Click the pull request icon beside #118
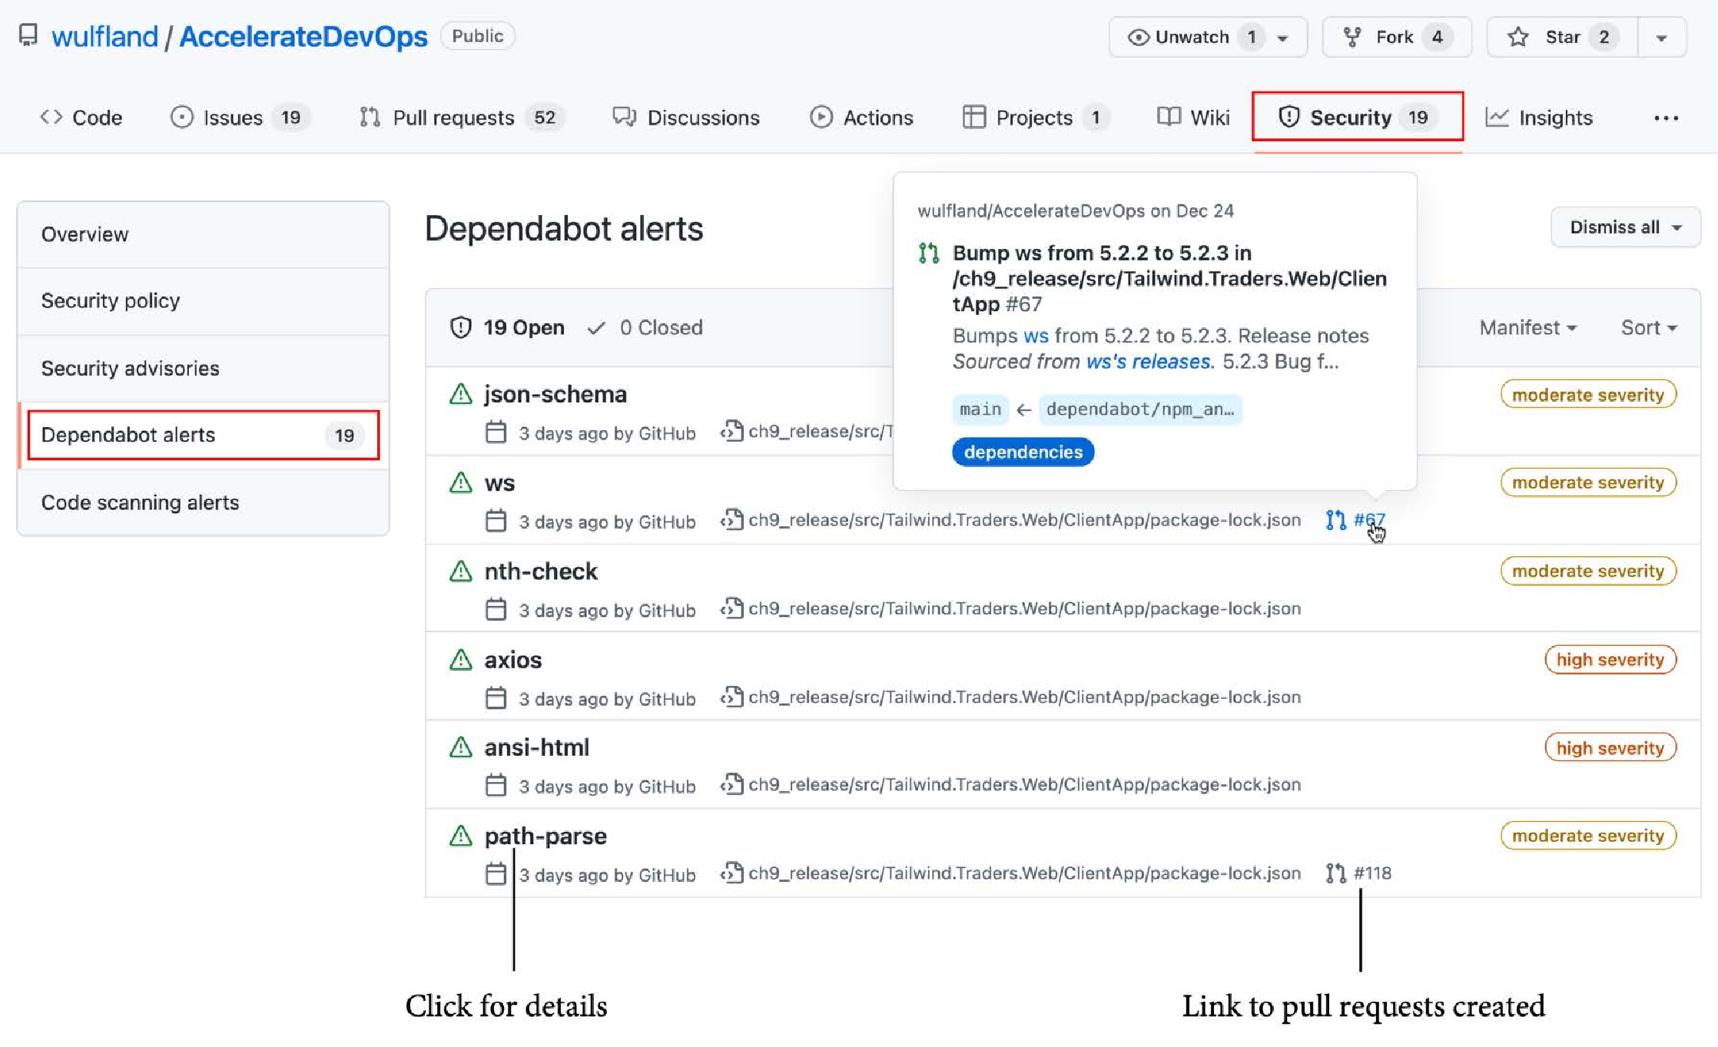1718x1047 pixels. tap(1336, 873)
